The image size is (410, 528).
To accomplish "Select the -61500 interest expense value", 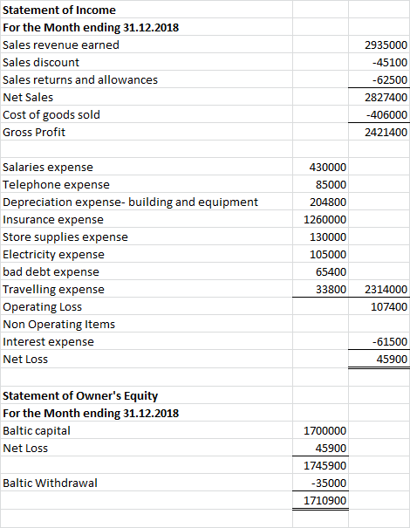I will [379, 341].
